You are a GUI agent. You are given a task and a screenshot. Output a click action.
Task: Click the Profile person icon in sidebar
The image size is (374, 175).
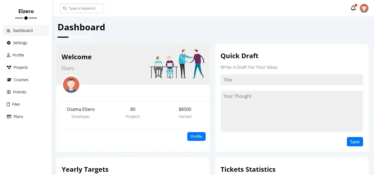pyautogui.click(x=8, y=55)
